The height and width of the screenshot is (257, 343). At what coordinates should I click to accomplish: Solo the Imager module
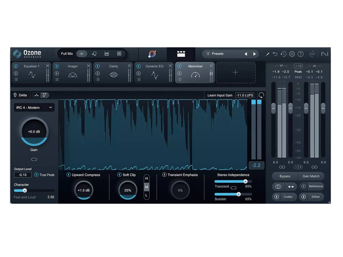[x=57, y=73]
